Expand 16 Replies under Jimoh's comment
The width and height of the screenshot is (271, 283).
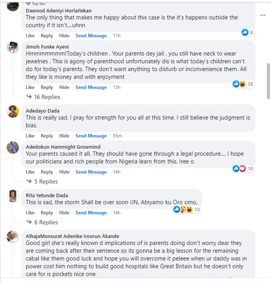pos(46,97)
